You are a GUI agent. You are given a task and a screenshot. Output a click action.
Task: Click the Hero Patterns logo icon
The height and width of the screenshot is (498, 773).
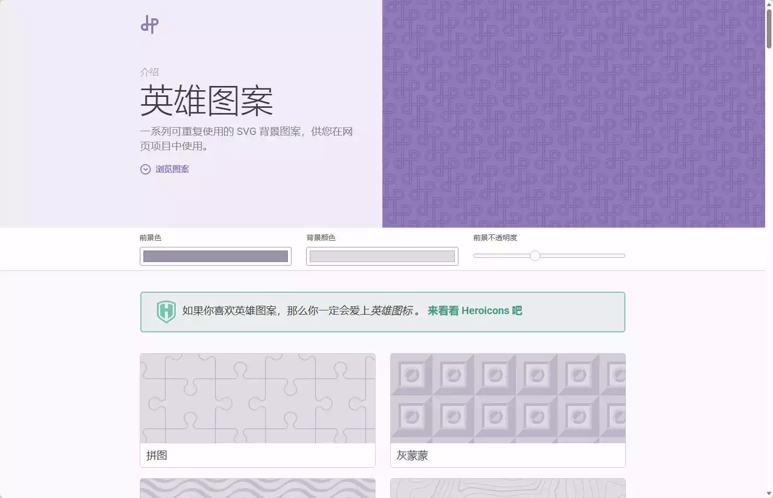click(150, 24)
